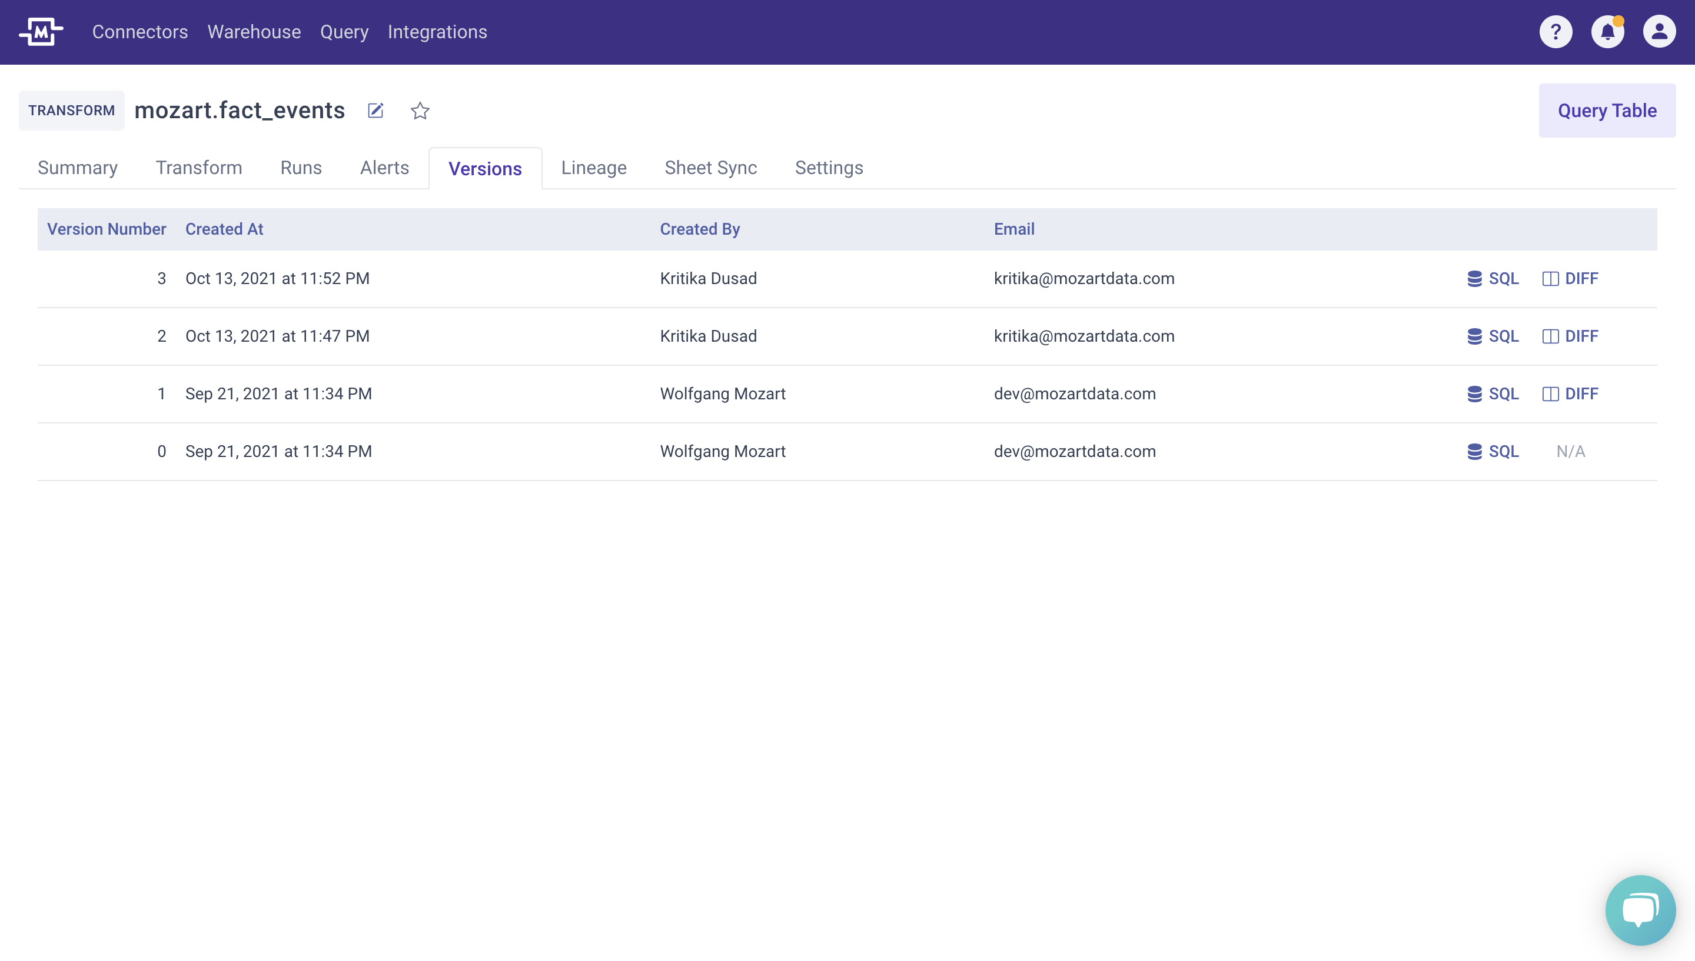This screenshot has height=961, width=1695.
Task: Click the mozart.fact_events title
Action: point(240,110)
